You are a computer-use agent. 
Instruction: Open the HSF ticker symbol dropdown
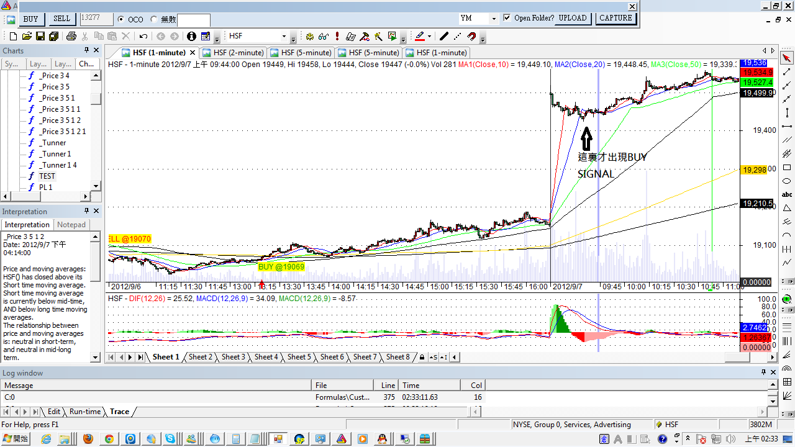[284, 37]
